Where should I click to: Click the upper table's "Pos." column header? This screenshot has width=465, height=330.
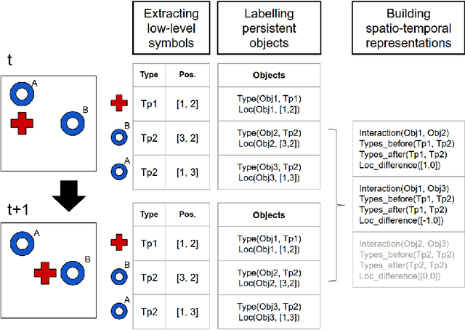point(187,75)
